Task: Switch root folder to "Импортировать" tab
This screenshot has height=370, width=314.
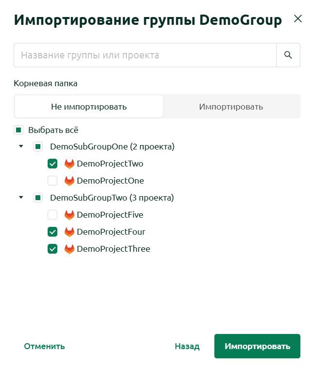Action: pos(231,107)
